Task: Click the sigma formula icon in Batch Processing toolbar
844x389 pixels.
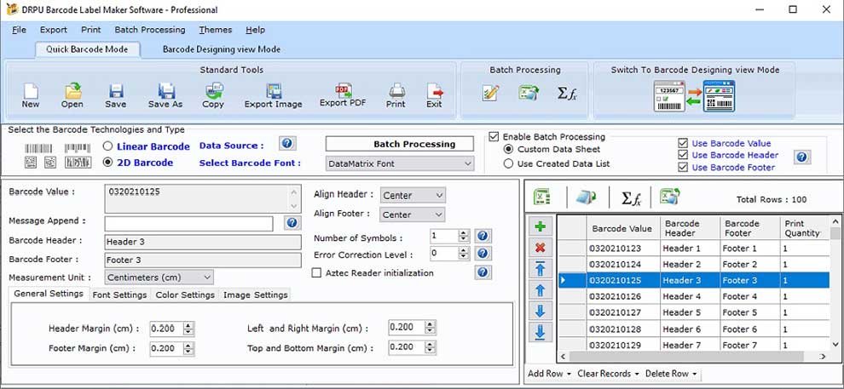Action: click(x=567, y=93)
